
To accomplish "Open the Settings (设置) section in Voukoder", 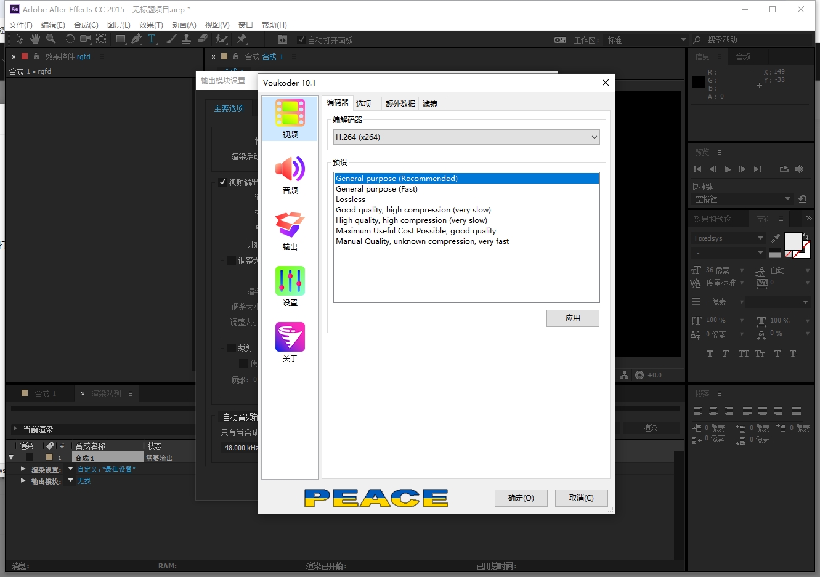I will tap(290, 287).
